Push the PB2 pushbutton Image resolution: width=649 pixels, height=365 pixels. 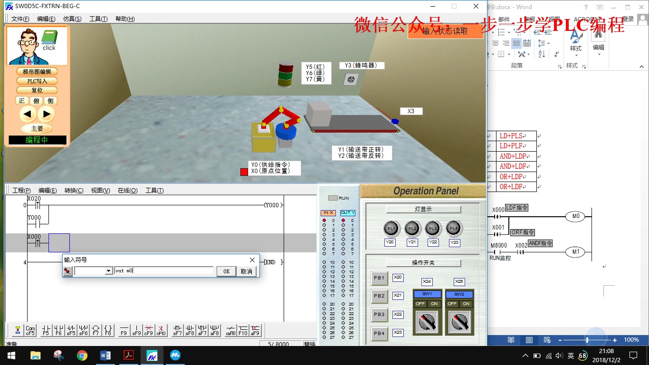379,296
